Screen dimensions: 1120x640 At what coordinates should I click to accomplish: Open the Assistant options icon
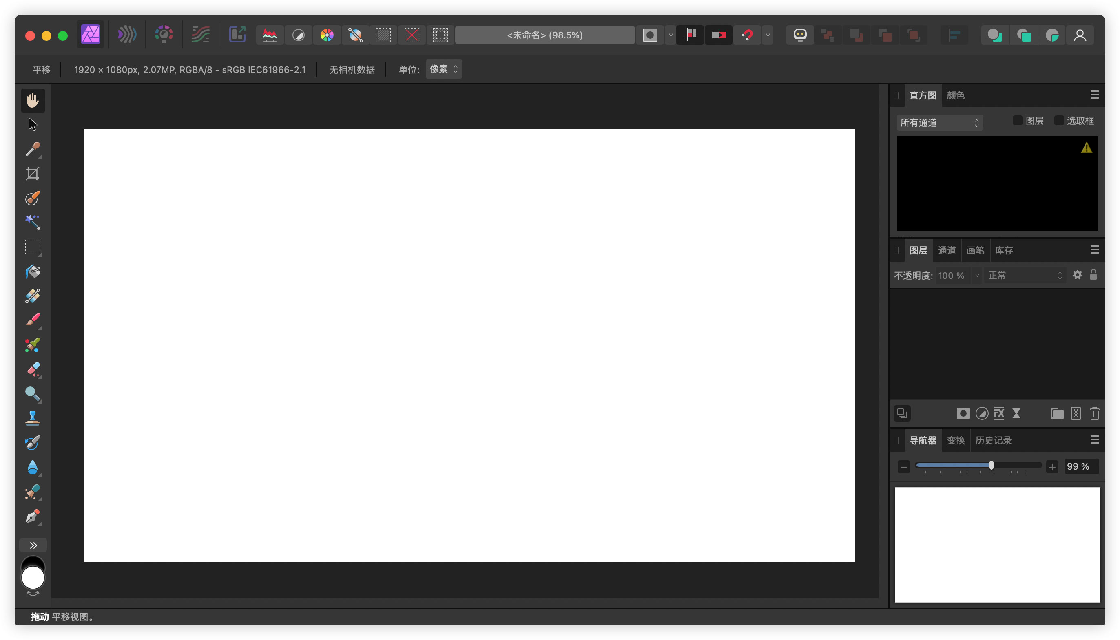click(800, 35)
